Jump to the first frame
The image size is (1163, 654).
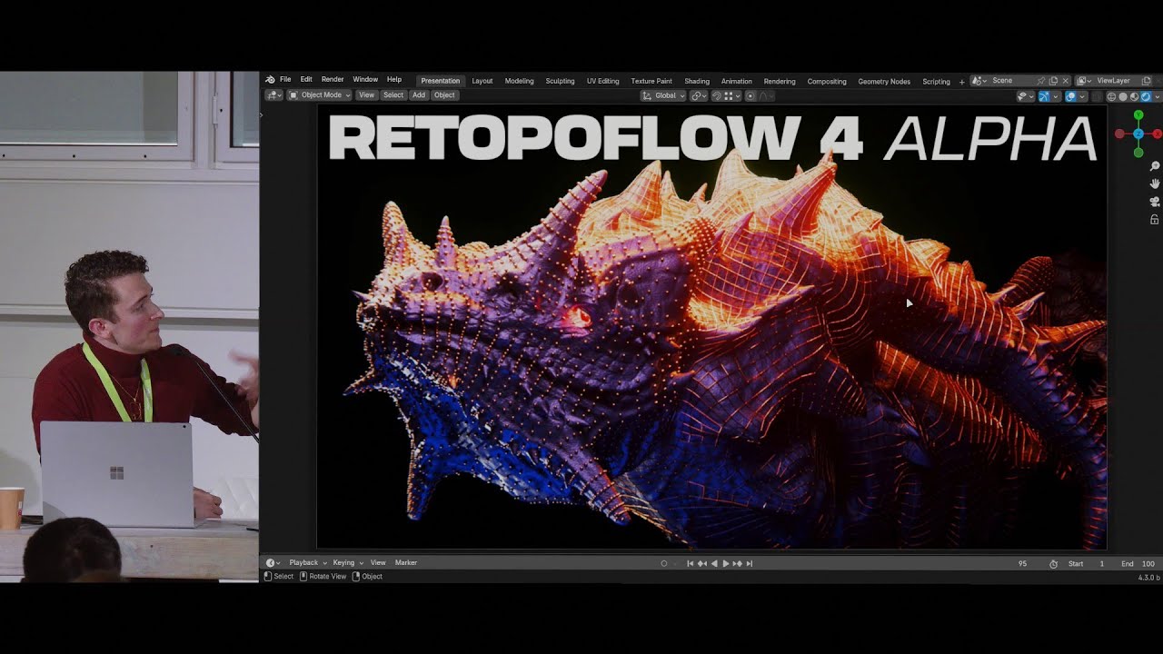click(691, 563)
